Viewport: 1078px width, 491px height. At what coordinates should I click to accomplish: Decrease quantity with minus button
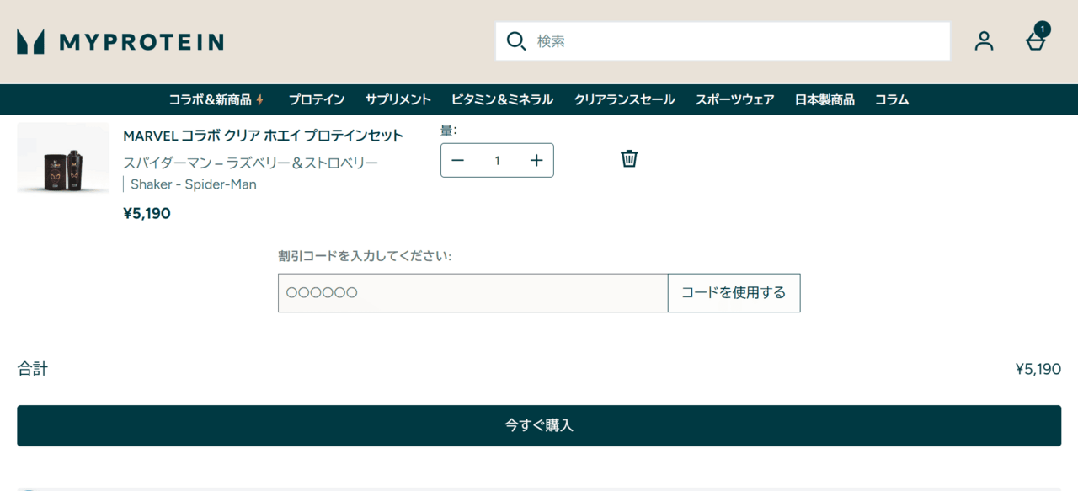pyautogui.click(x=457, y=161)
